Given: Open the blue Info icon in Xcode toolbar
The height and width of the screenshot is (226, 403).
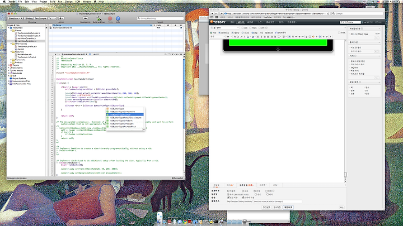Looking at the screenshot, I should 118,18.
